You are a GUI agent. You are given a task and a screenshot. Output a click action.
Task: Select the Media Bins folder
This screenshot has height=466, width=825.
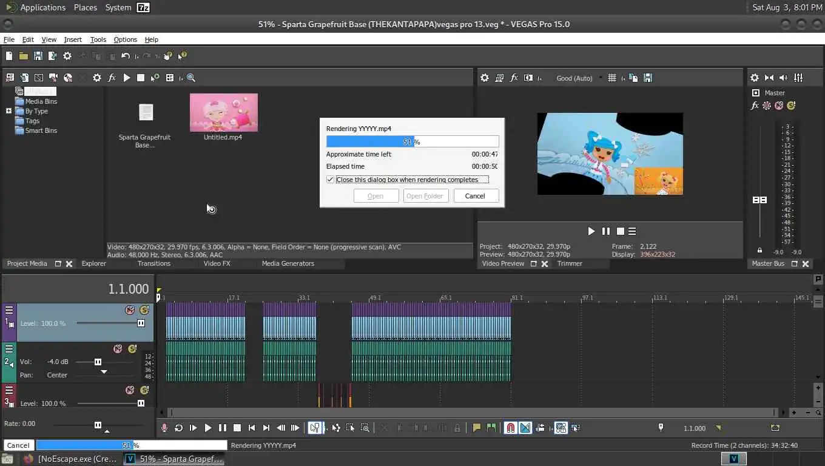(41, 101)
